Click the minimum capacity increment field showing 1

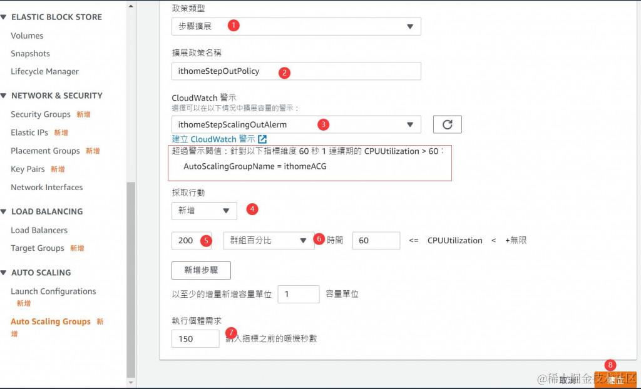pos(299,294)
